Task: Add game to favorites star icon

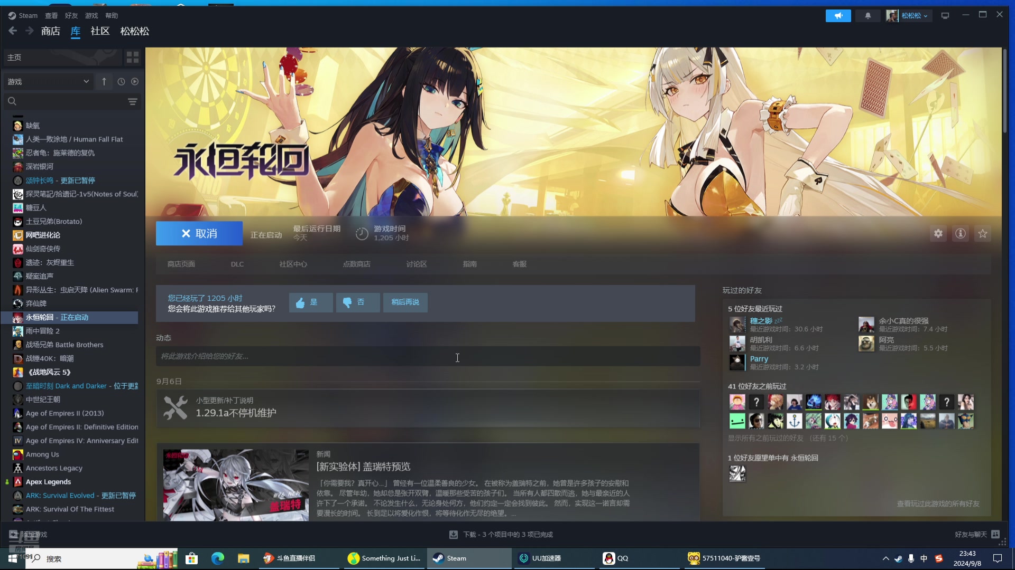Action: click(982, 233)
